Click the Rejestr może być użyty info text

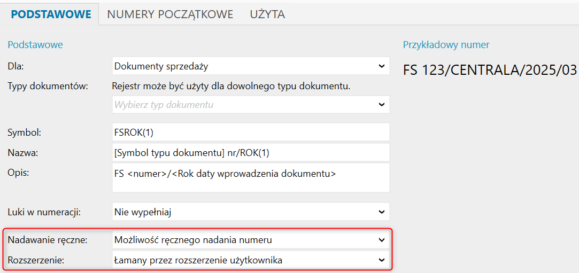tap(231, 86)
